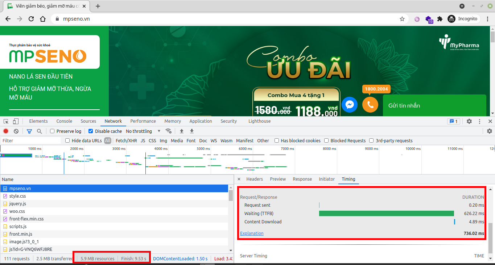Image resolution: width=495 pixels, height=265 pixels.
Task: Open the console messages badge
Action: [454, 121]
